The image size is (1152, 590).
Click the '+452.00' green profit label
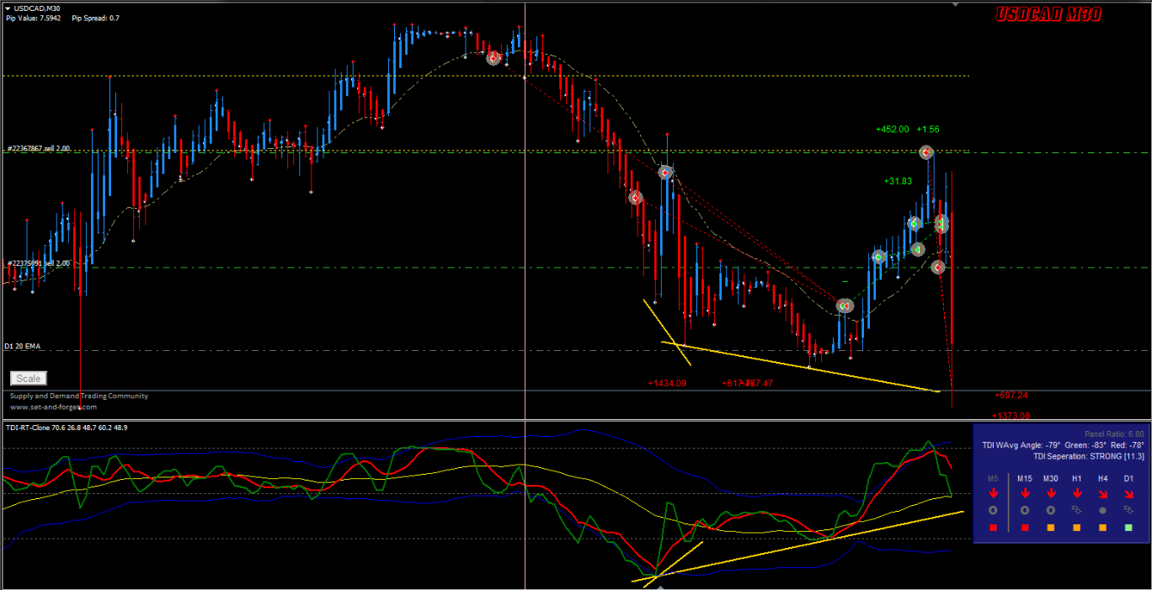coord(892,129)
